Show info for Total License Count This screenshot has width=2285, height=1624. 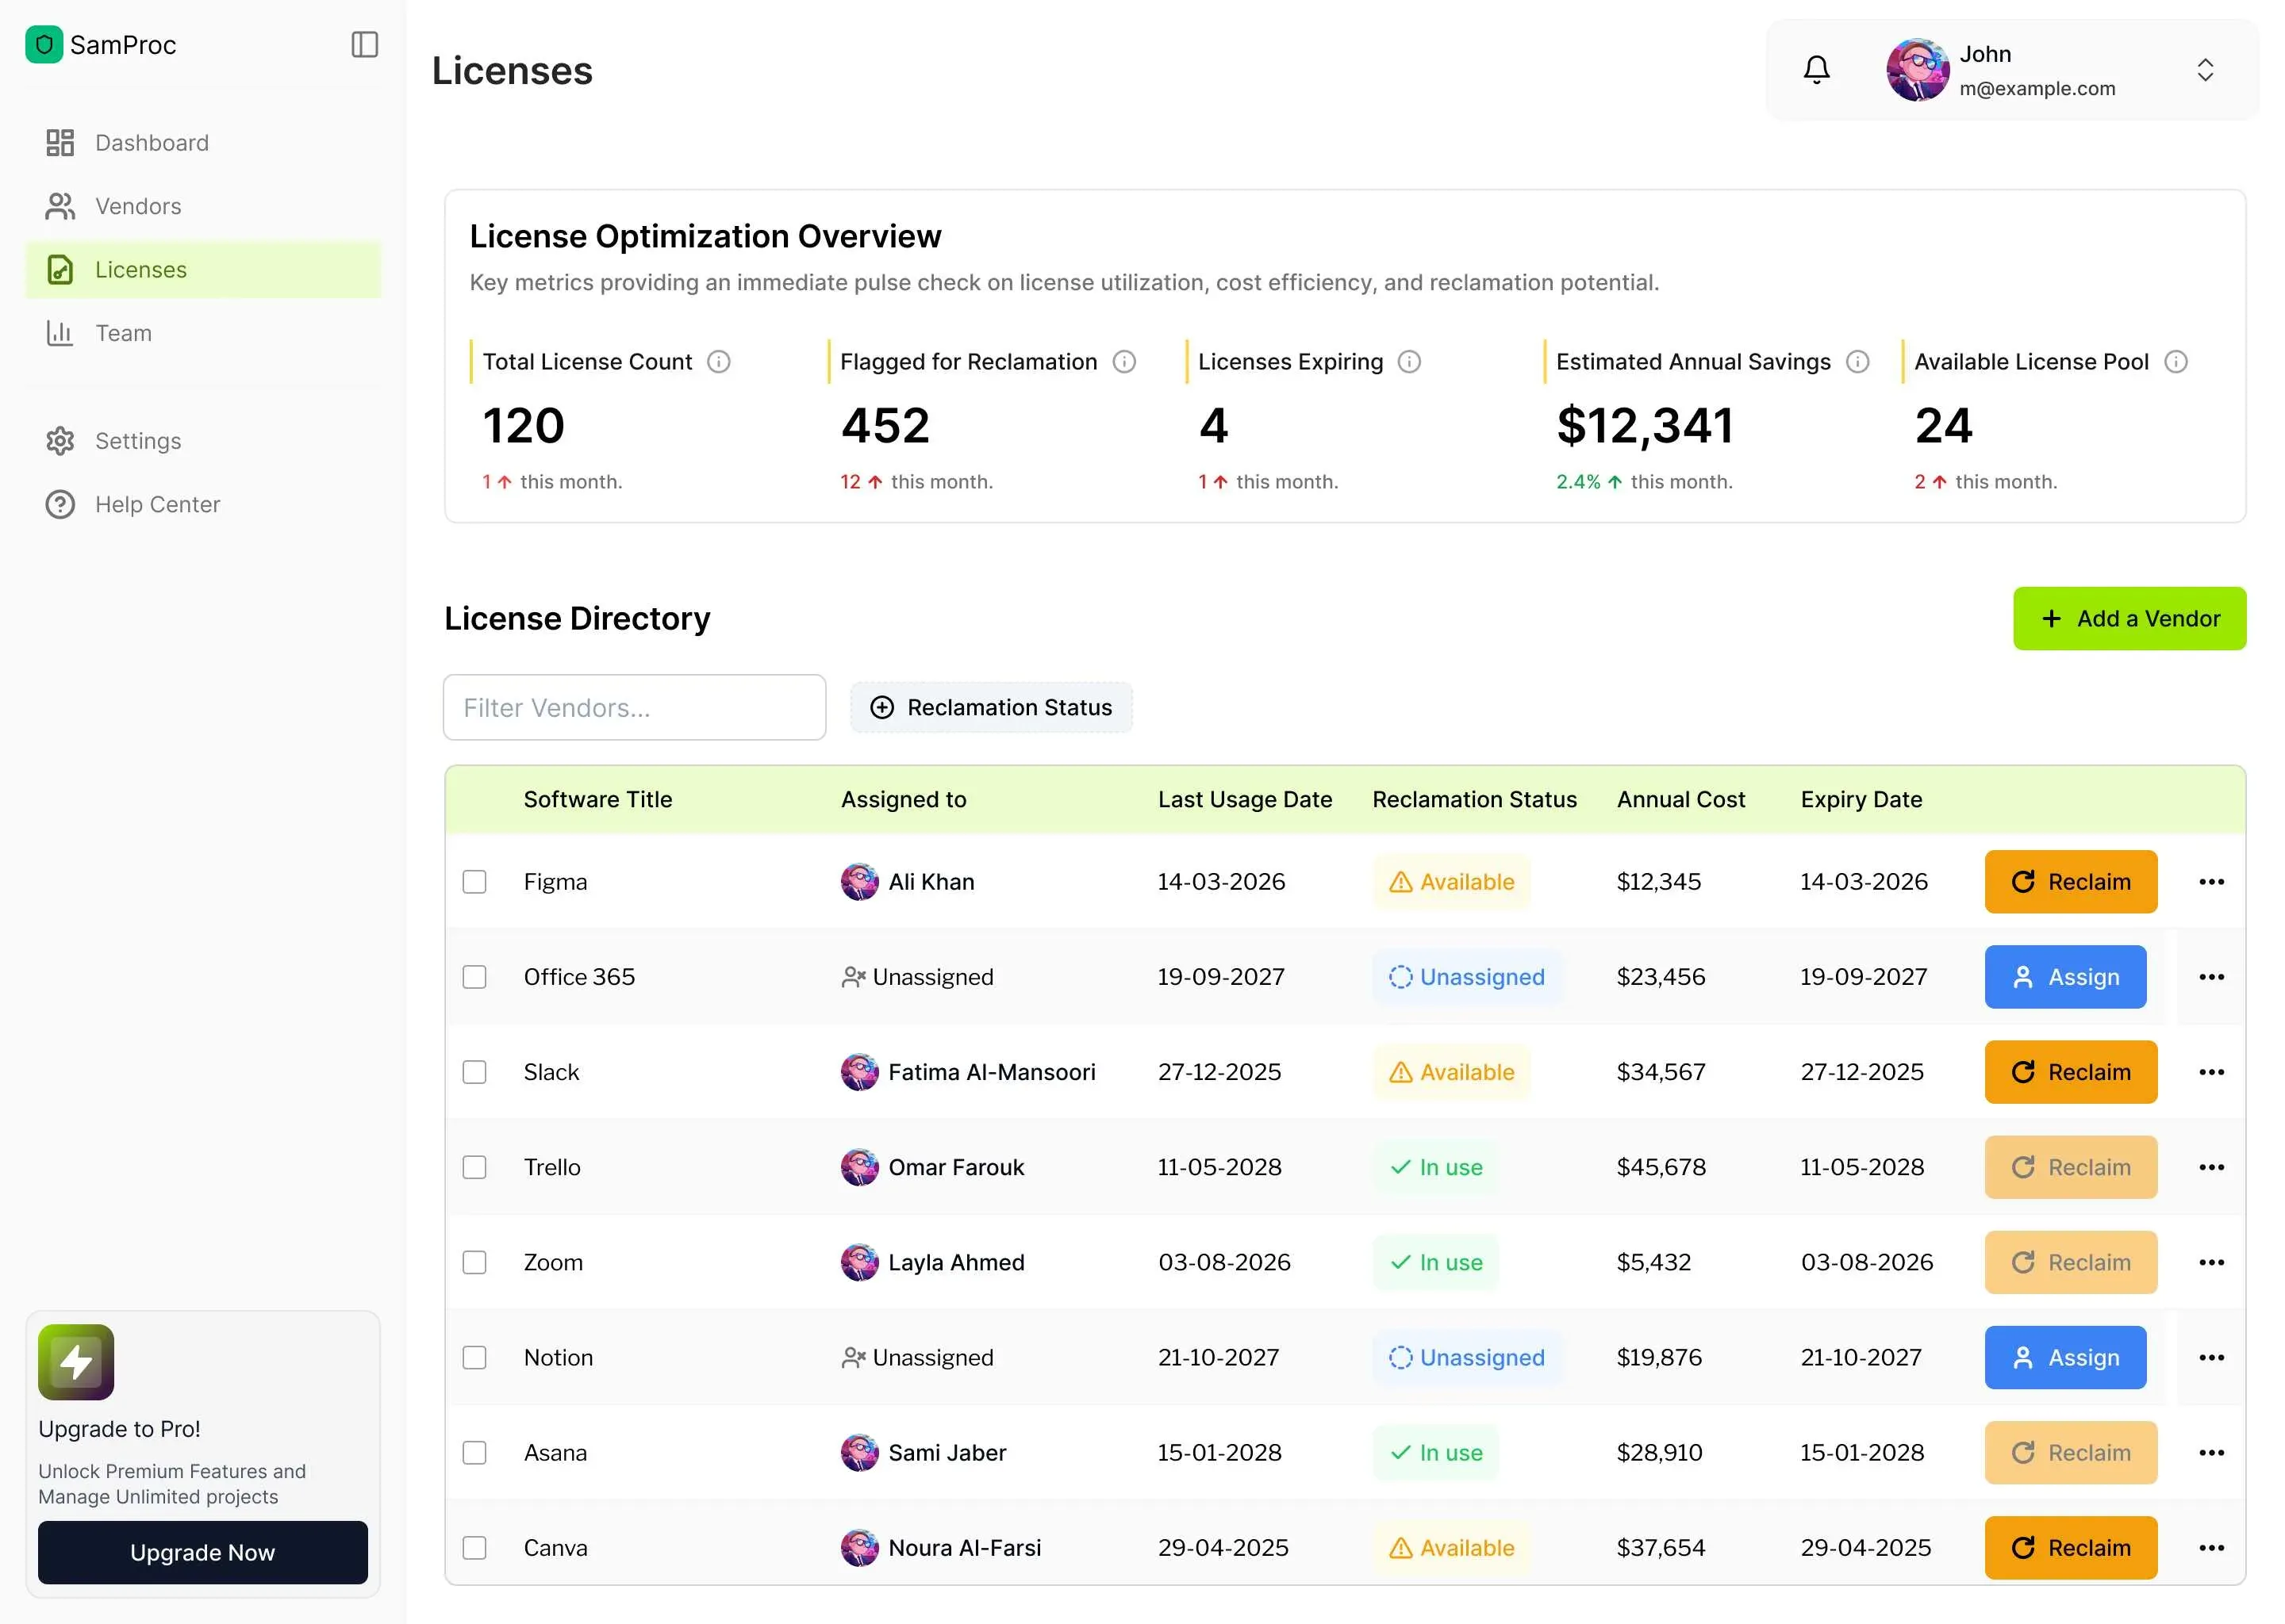[x=718, y=362]
